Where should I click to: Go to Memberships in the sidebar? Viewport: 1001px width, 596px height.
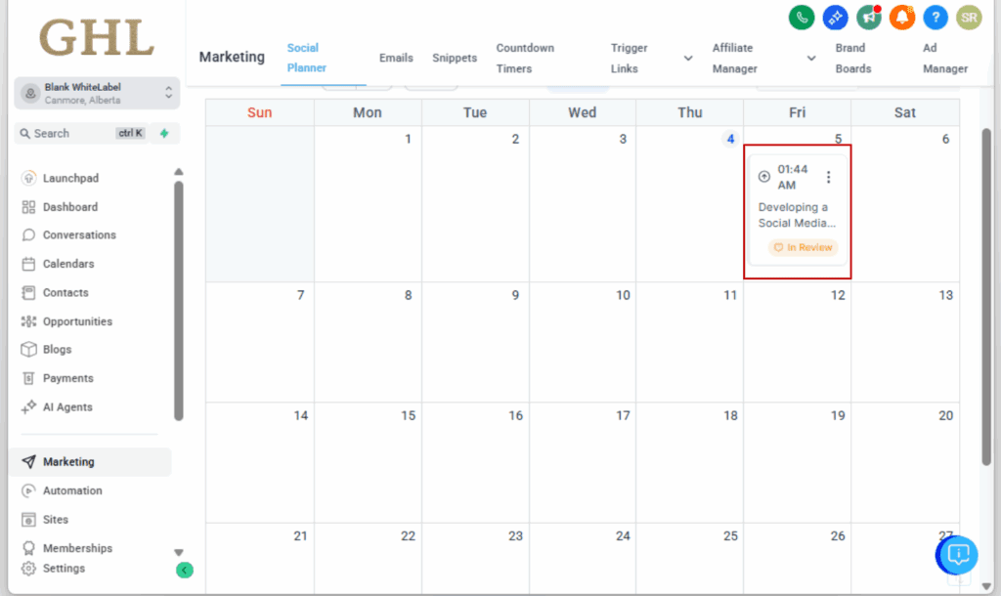tap(77, 548)
